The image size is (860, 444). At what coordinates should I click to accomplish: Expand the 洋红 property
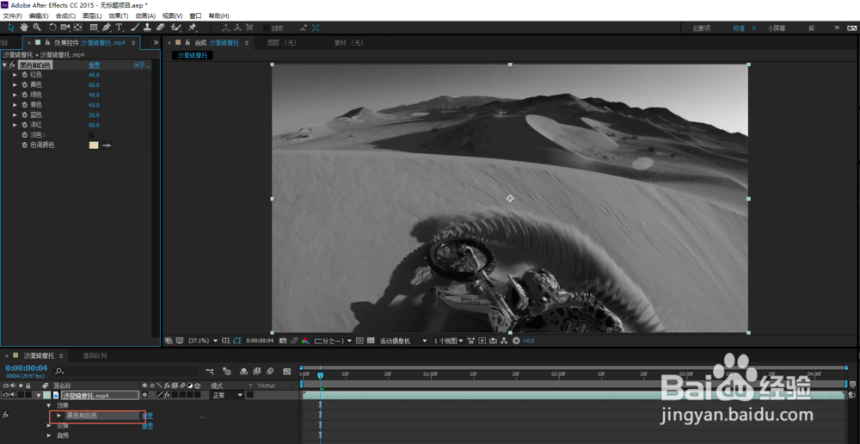tap(15, 125)
